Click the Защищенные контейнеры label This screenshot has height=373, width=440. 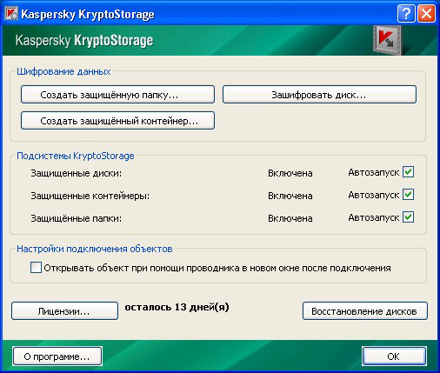90,196
